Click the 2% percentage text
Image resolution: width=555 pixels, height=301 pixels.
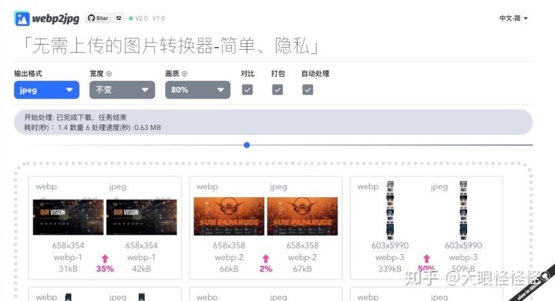[x=266, y=269]
